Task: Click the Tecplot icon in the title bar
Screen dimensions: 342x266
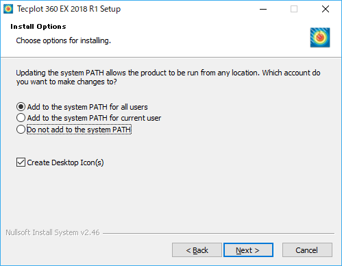Action: 8,9
